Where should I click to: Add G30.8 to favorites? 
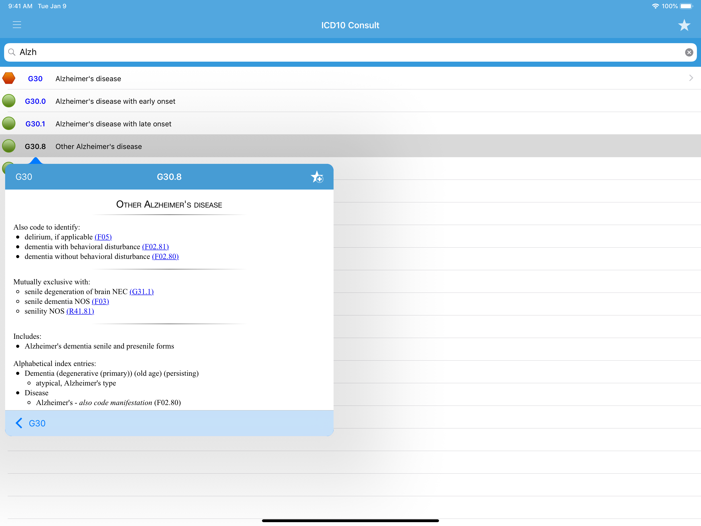click(x=317, y=177)
